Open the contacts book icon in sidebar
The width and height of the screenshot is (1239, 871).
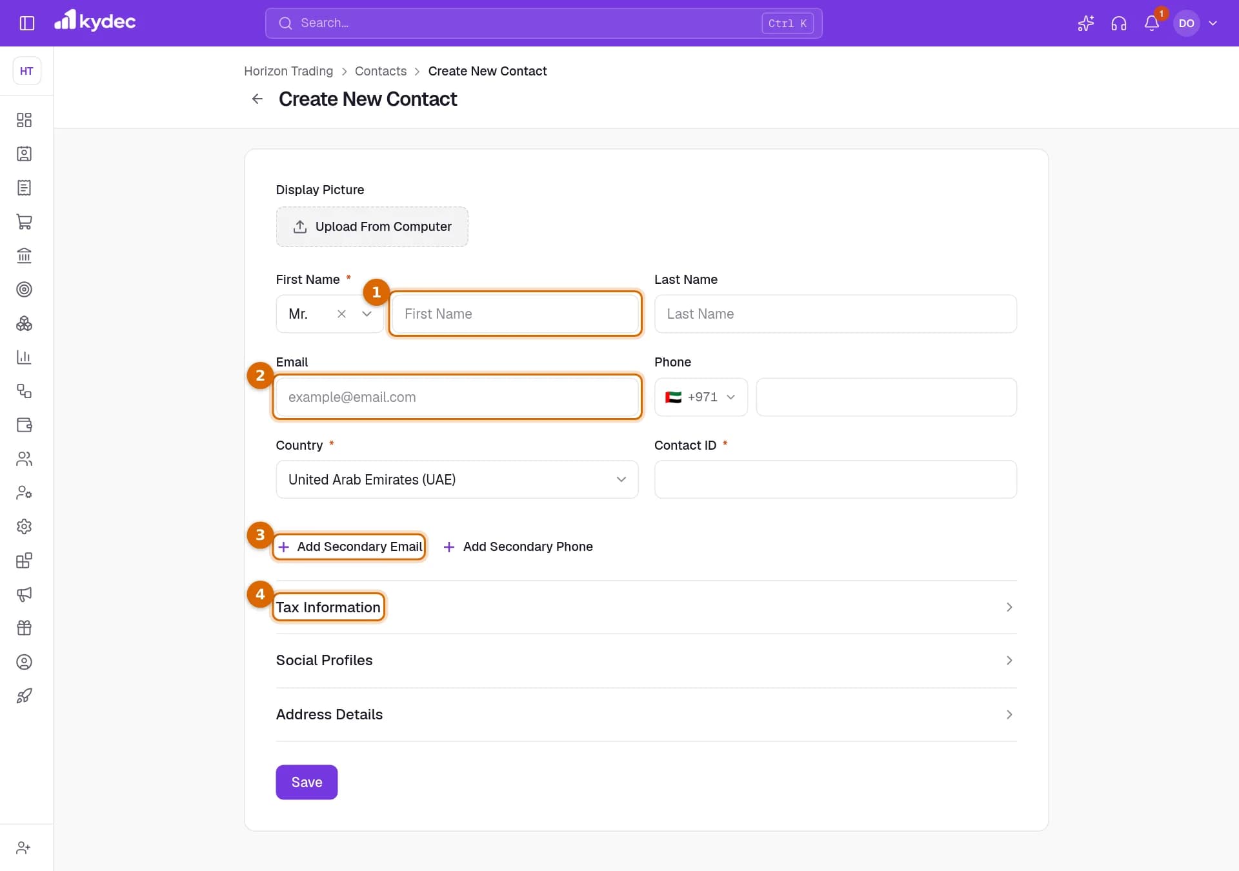(24, 154)
